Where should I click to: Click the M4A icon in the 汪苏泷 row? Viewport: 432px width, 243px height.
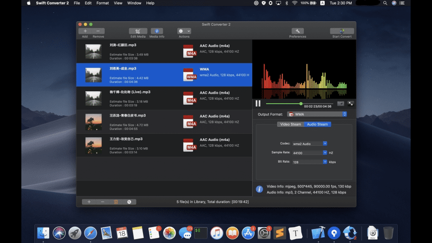[x=190, y=122]
